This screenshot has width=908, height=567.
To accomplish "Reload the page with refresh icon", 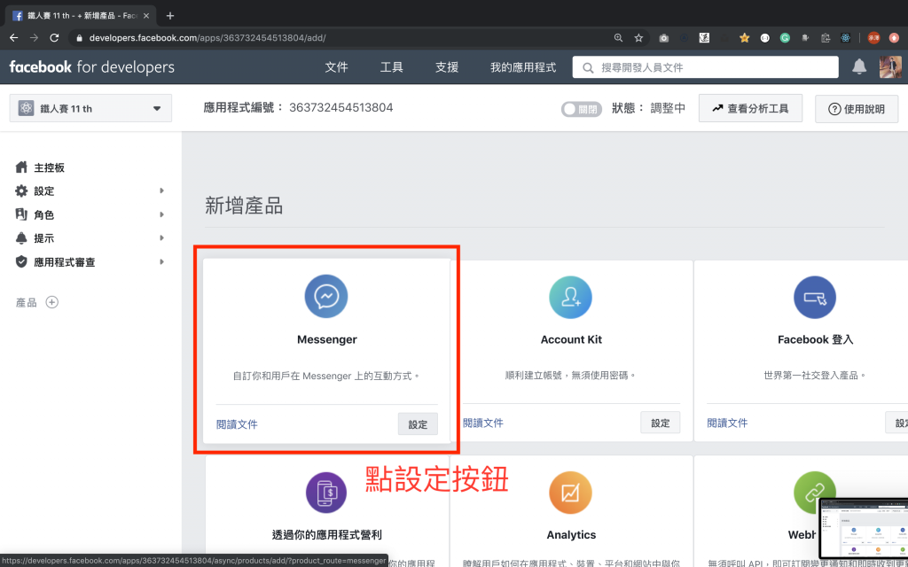I will tap(54, 38).
